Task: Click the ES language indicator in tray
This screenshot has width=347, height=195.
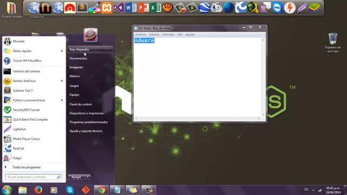Action: (306, 190)
